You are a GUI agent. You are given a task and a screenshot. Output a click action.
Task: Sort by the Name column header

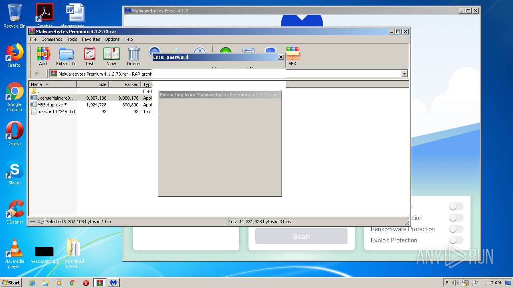tap(53, 84)
